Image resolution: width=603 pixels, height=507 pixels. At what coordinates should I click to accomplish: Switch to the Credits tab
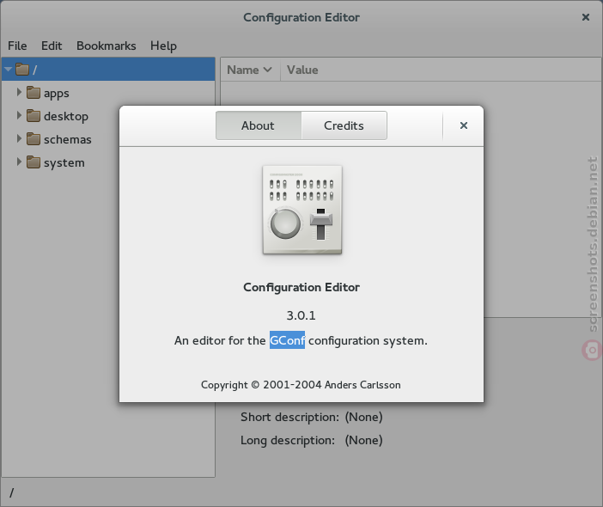[x=344, y=125]
